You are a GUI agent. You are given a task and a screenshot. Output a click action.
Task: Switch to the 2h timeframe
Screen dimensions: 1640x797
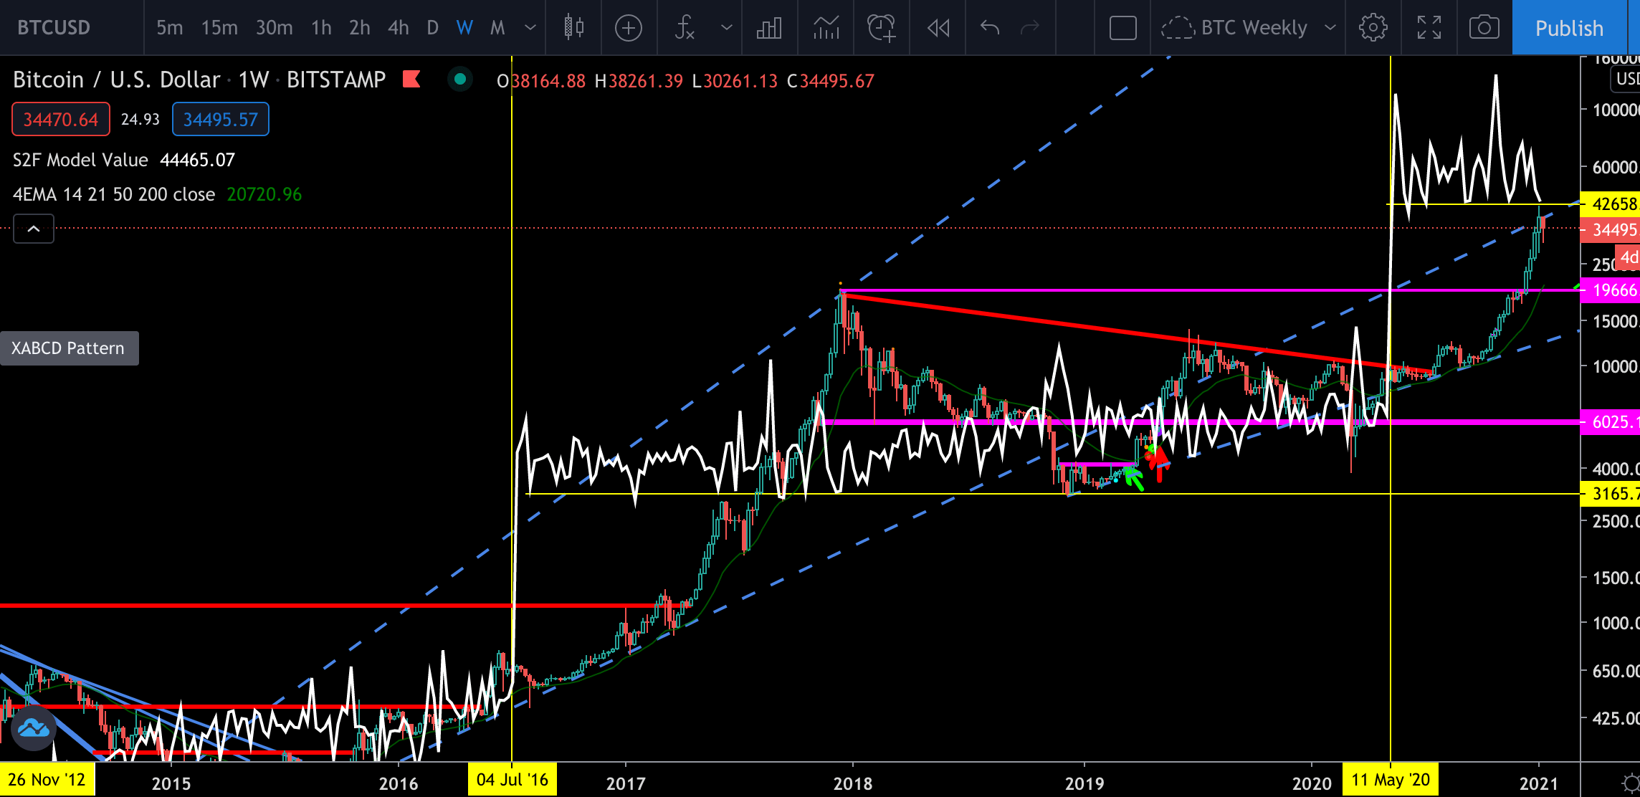pyautogui.click(x=360, y=28)
